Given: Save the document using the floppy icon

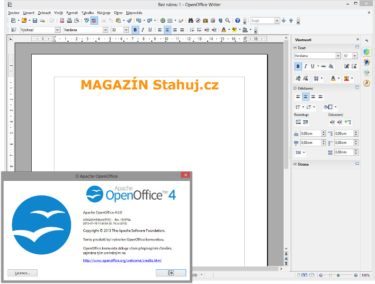Looking at the screenshot, I should [x=35, y=20].
